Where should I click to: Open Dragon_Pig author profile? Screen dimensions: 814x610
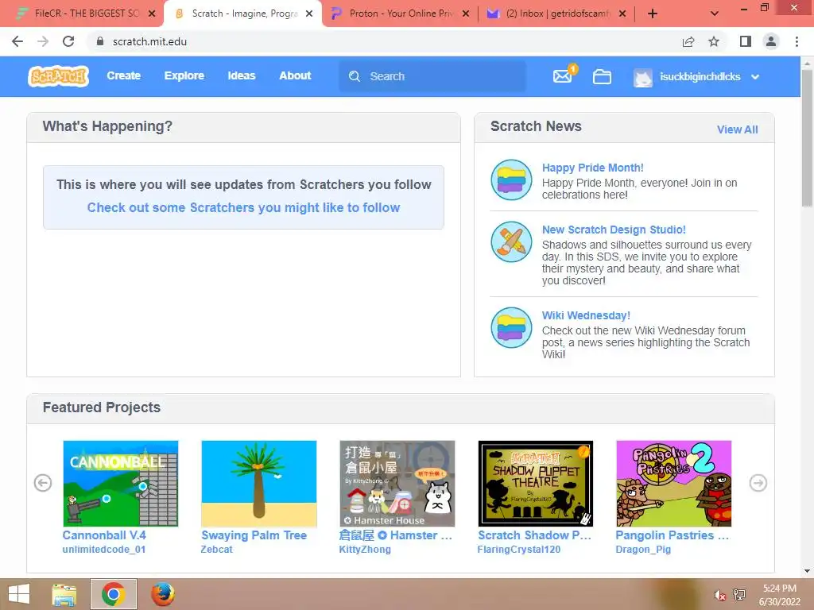coord(643,550)
